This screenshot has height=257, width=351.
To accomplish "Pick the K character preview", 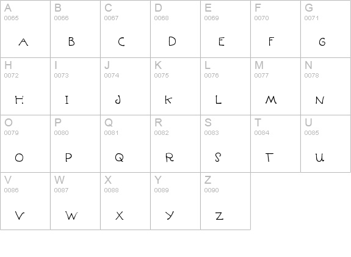I will click(x=168, y=100).
